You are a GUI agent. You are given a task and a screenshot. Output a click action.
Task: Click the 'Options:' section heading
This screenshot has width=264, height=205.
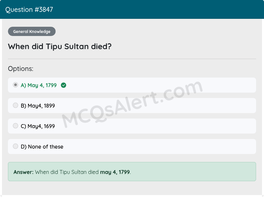(x=20, y=68)
